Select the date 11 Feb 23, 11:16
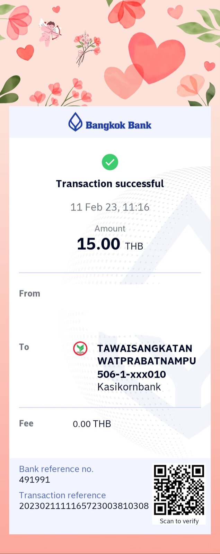This screenshot has width=220, height=554. click(x=110, y=207)
